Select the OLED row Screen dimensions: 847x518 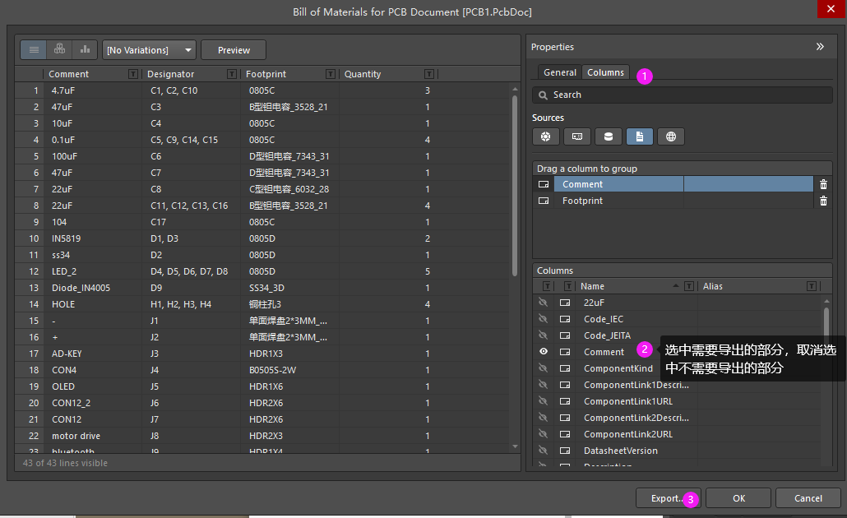(262, 386)
